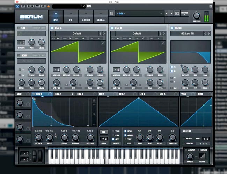Image resolution: width=227 pixels, height=174 pixels.
Task: Enable the NOISE oscillator
Action: click(x=18, y=55)
